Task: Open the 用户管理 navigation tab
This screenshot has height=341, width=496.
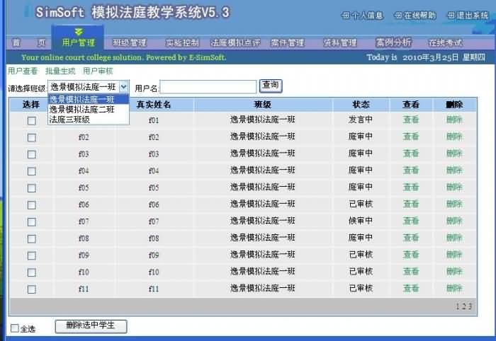Action: 78,42
